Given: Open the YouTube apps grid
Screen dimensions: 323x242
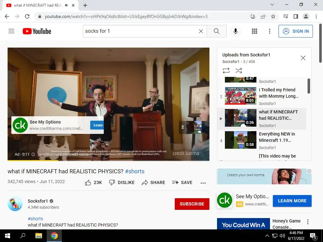Looking at the screenshot, I should 255,31.
